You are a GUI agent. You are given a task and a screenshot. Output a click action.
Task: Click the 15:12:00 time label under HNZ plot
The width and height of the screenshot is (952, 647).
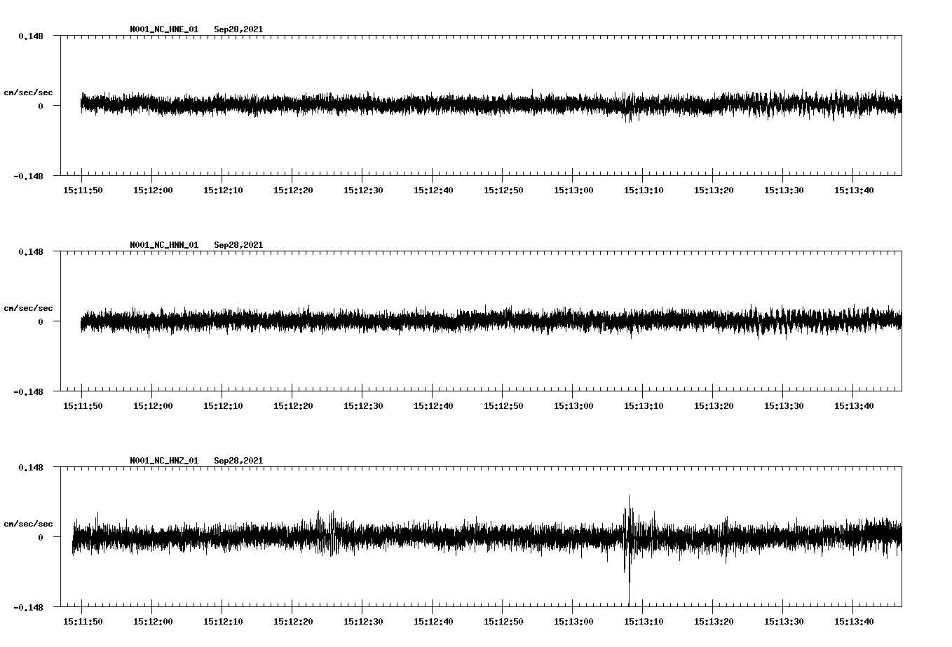[153, 622]
